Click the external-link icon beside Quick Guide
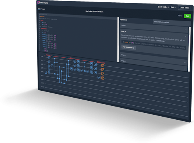 click(x=168, y=7)
